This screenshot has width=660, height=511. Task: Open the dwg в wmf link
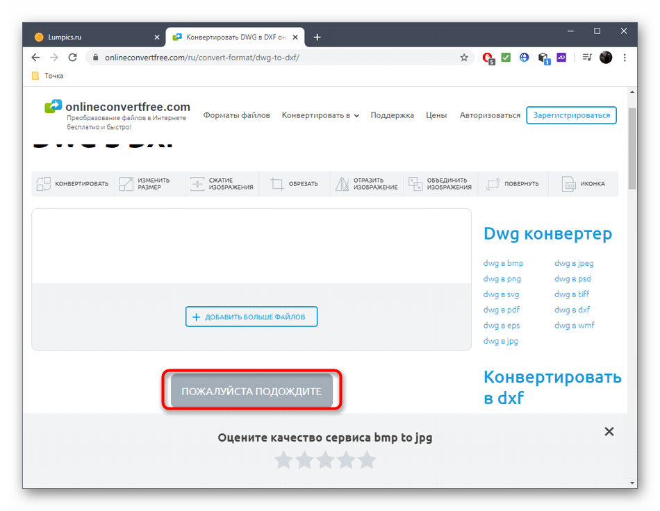574,325
